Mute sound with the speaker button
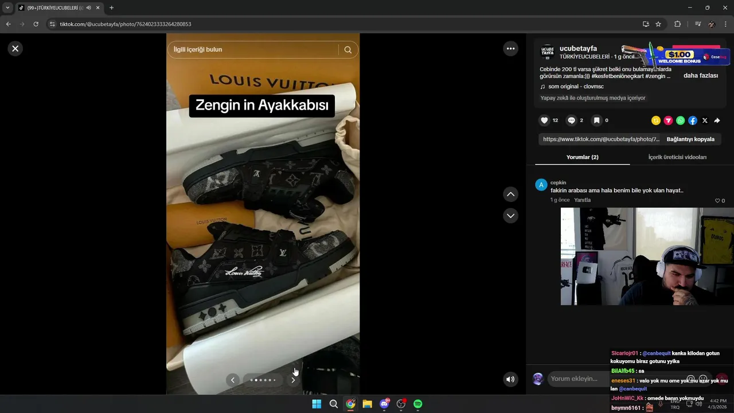 [x=510, y=379]
